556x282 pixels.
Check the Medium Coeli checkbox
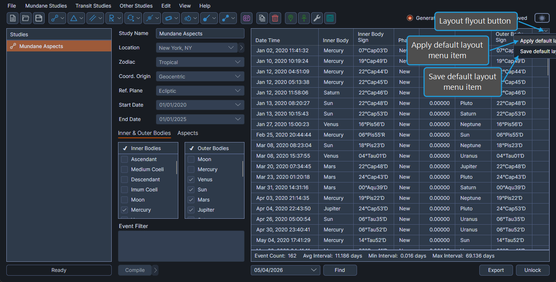(x=124, y=169)
